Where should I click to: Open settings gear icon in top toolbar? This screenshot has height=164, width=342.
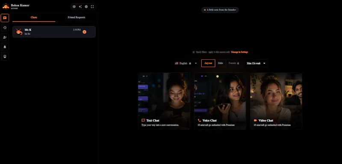(x=74, y=6)
